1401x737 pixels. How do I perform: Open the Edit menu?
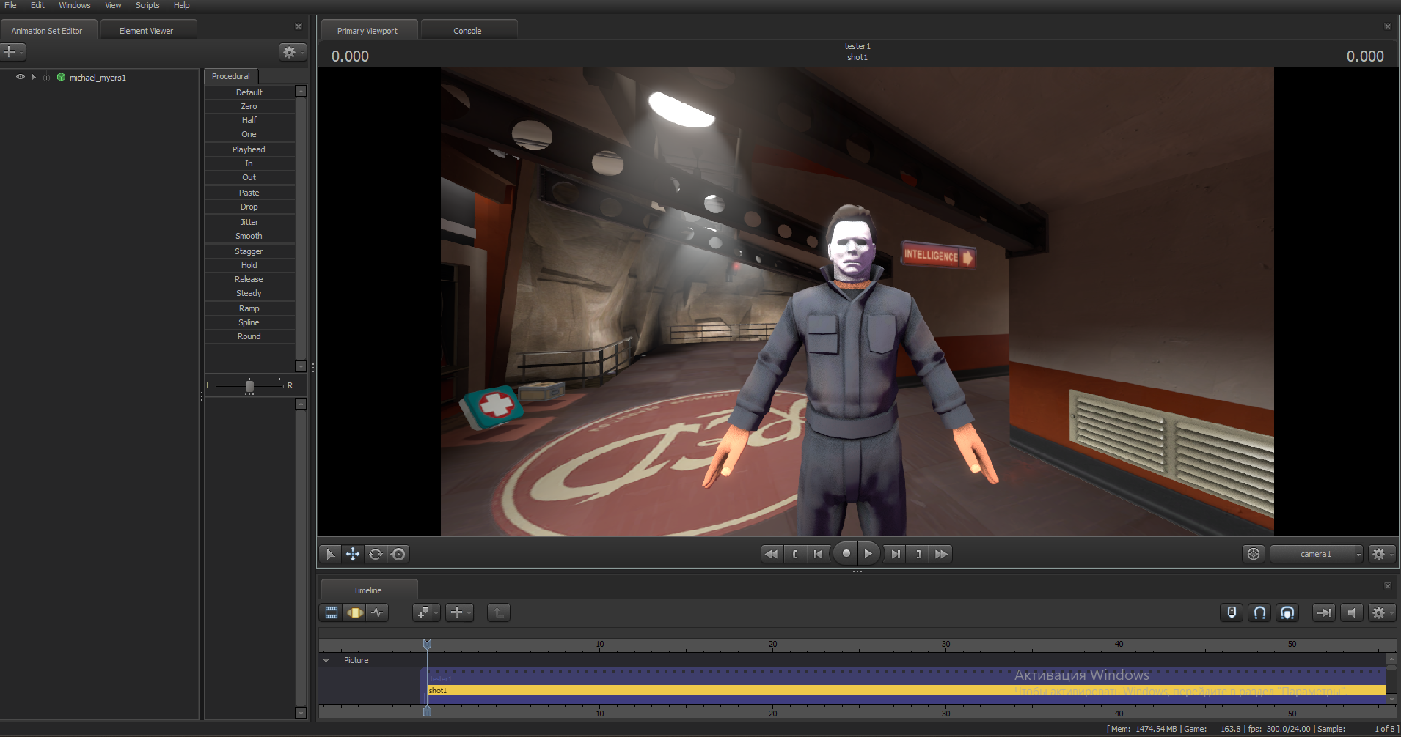coord(37,5)
